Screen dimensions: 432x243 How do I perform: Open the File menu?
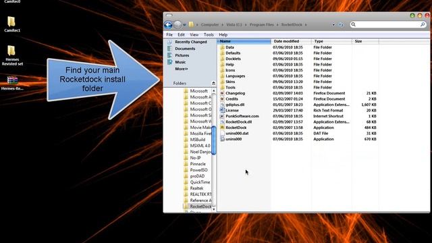pos(169,34)
